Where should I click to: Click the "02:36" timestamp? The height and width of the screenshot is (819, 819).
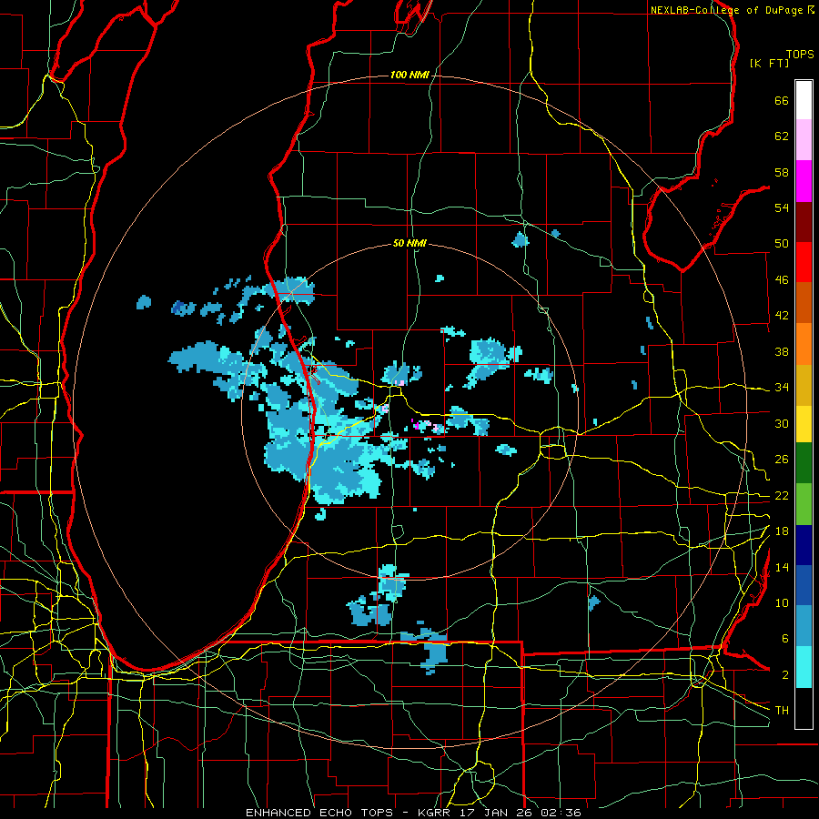coord(559,813)
